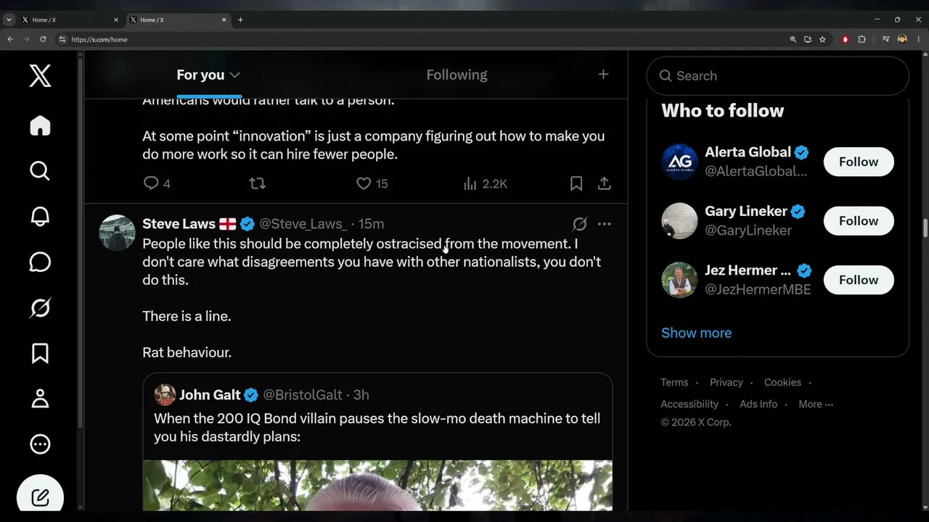Open the sidebar More circle menu
The image size is (929, 522).
point(40,444)
